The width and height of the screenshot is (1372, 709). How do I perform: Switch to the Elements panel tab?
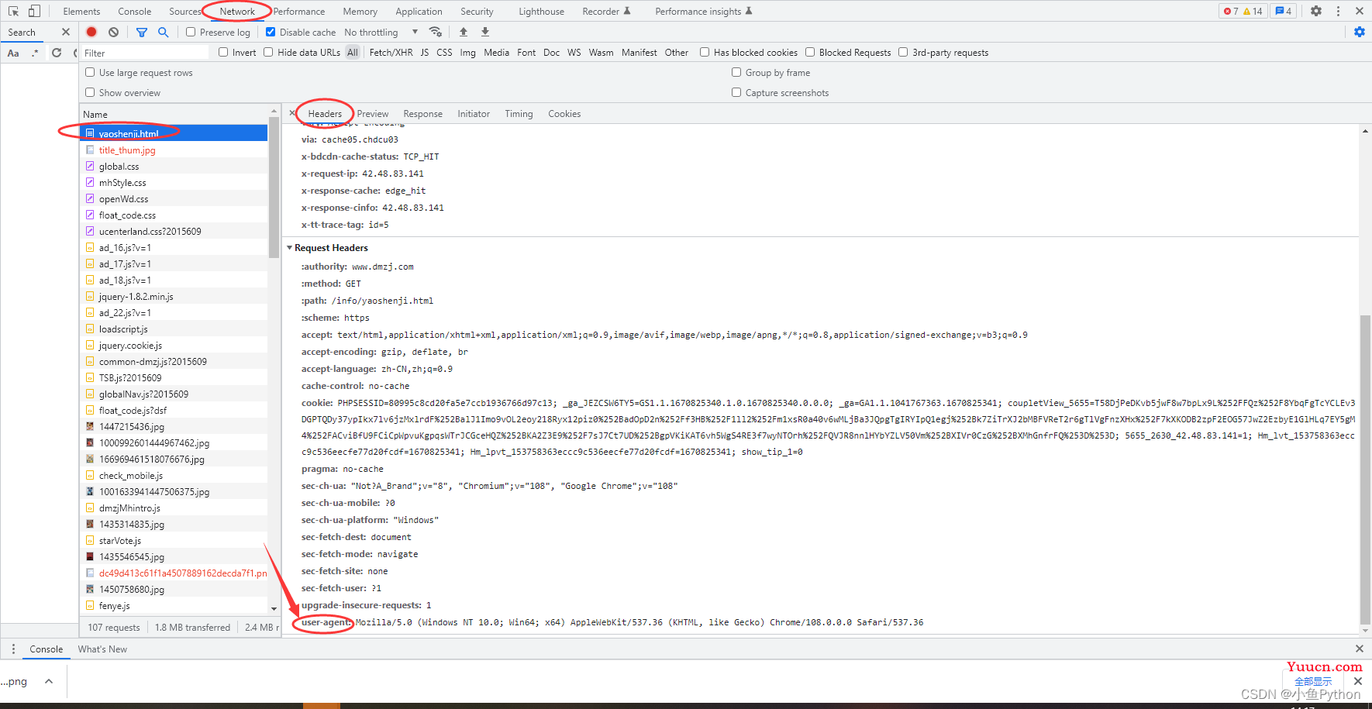point(81,11)
